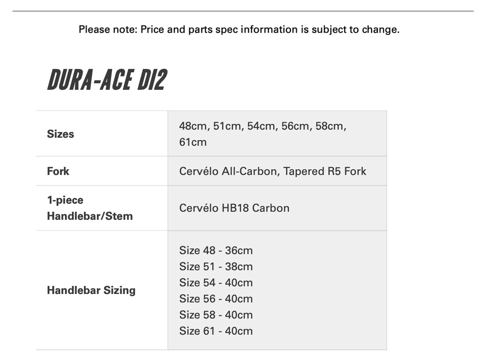Click the Size 48 - 36cm entry
Screen dimensions: 484x363
216,251
